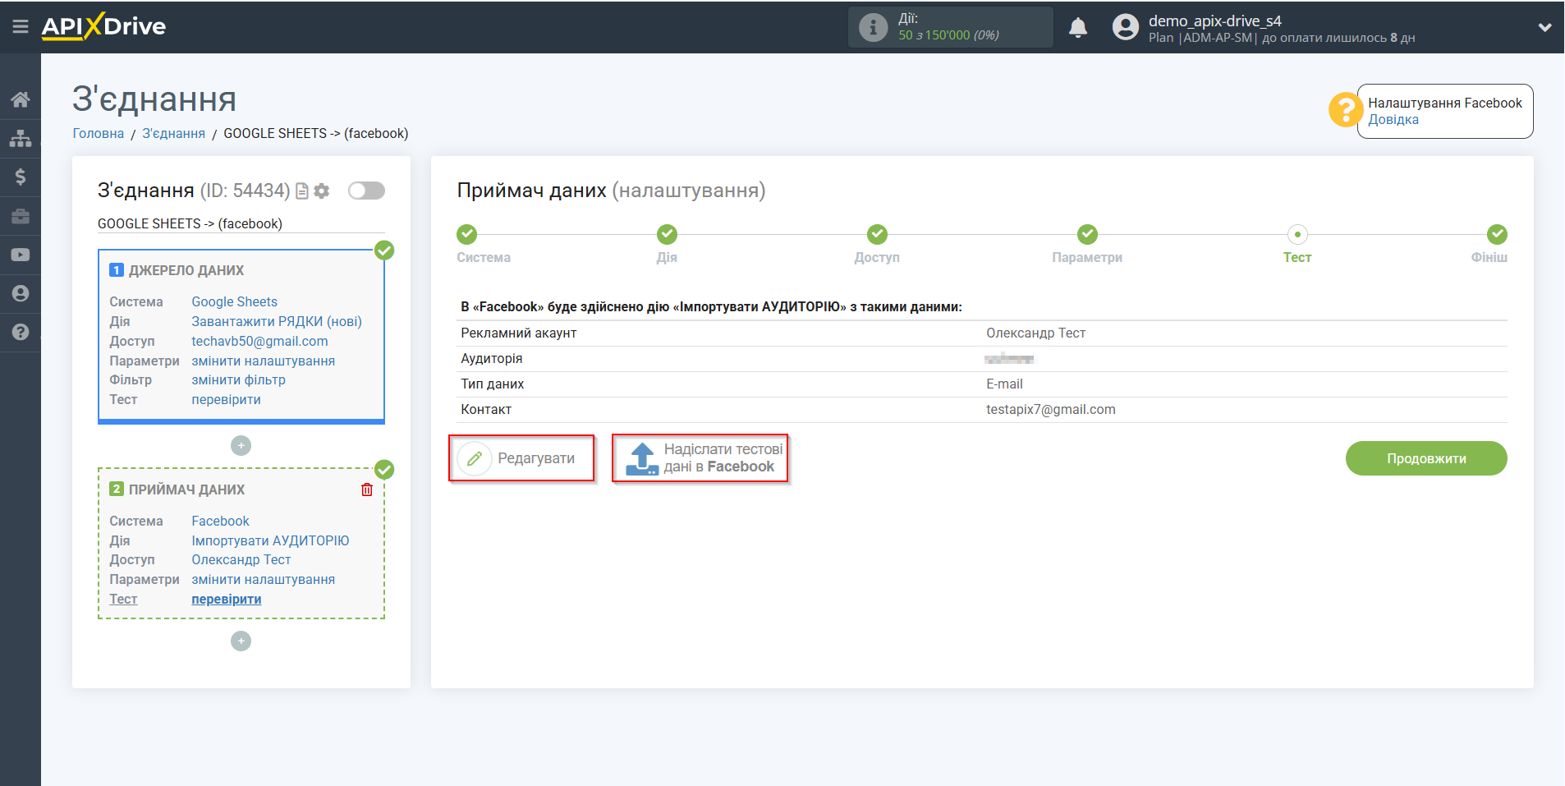Go to the Доступ step
Screen dimensions: 1565x786
[x=877, y=234]
